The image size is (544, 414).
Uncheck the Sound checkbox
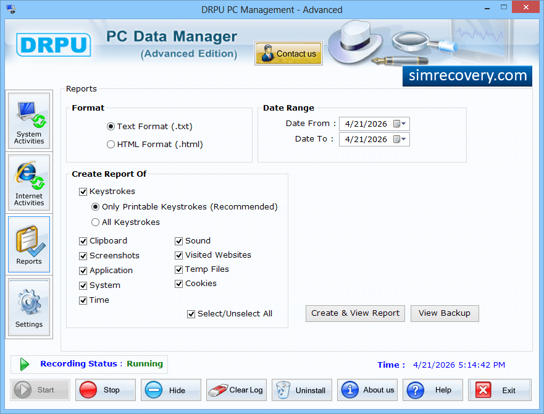tap(178, 241)
